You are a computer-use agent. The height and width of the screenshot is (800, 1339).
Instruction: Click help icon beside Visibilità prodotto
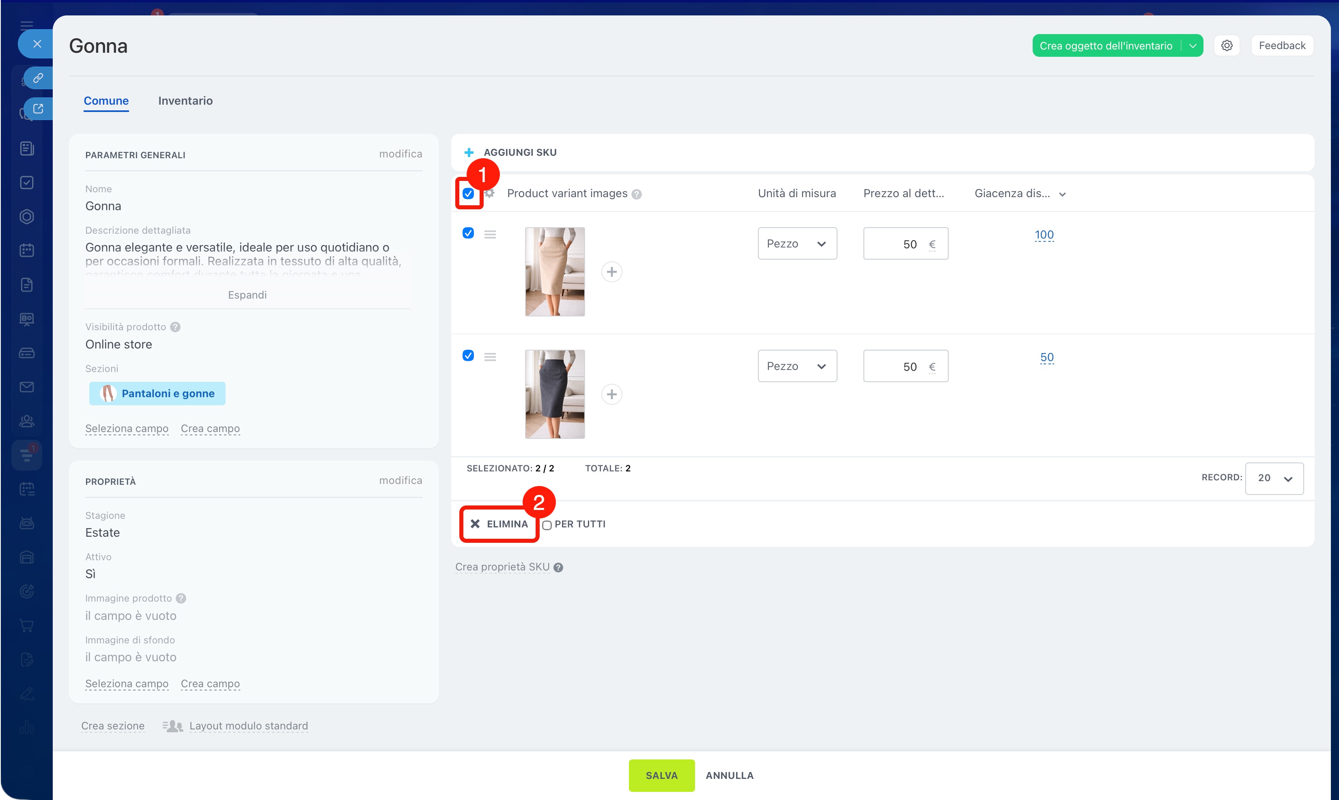(x=175, y=327)
